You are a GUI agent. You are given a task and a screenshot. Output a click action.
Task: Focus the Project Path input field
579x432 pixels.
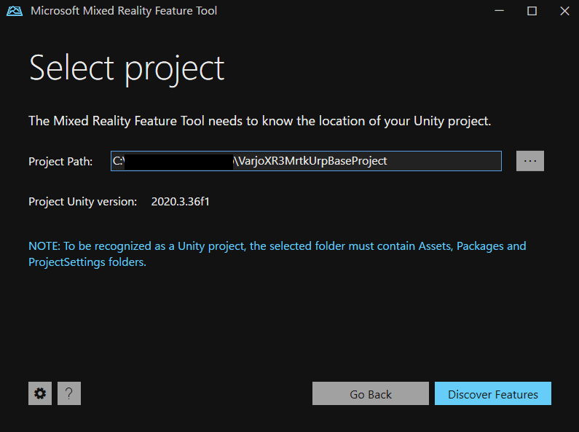point(306,161)
